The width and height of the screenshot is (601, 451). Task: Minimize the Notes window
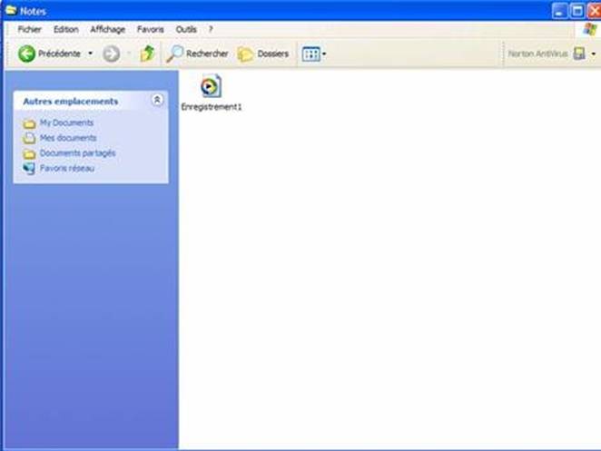pos(559,11)
